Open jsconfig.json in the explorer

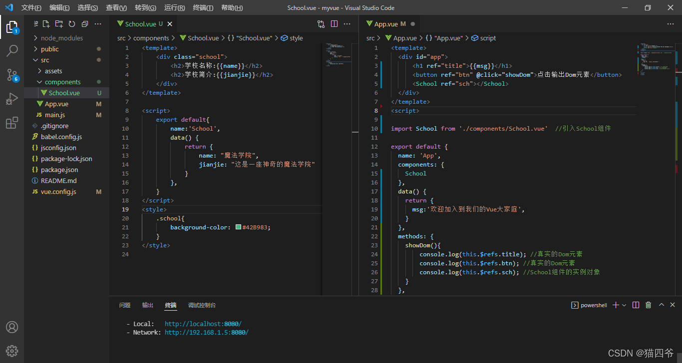(66, 148)
